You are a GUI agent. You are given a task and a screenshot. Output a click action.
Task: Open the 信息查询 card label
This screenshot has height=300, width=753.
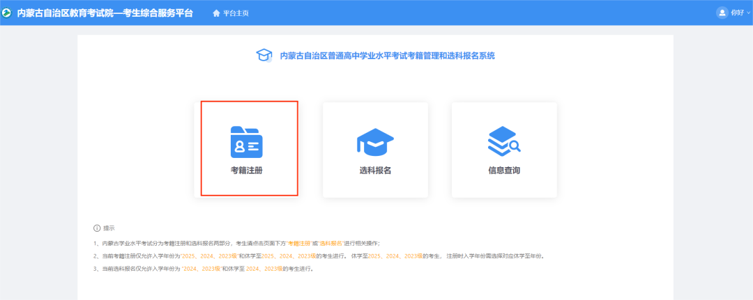(x=504, y=171)
